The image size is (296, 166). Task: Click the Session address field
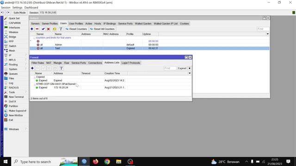pyautogui.click(x=48, y=12)
